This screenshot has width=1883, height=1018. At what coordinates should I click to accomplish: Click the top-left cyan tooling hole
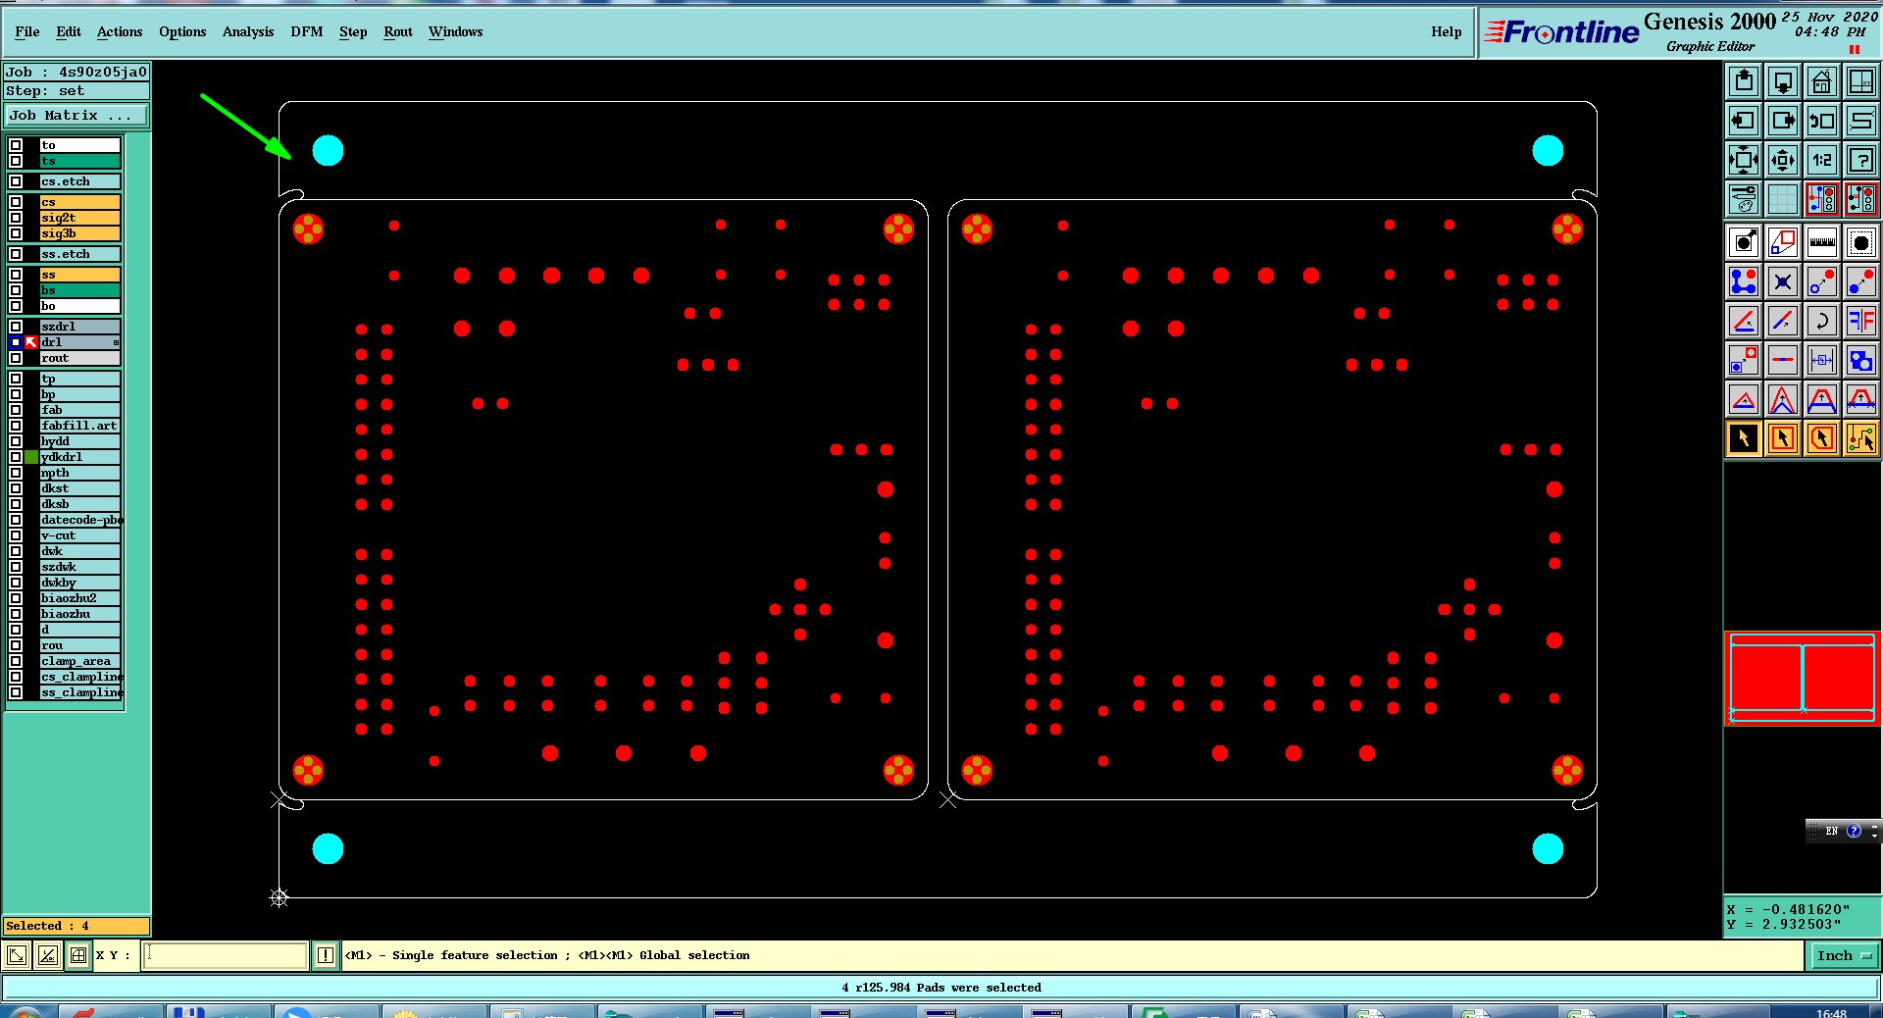pos(328,151)
